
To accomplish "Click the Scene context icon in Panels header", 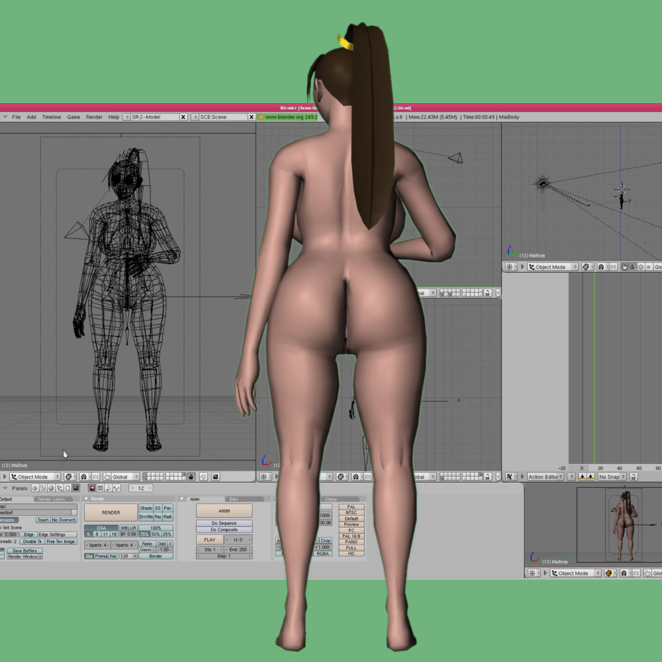I will tap(75, 488).
